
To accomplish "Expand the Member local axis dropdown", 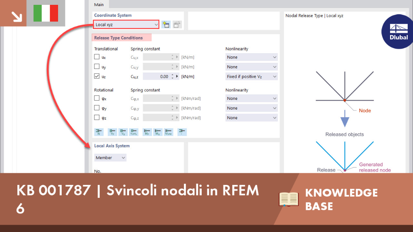I will (x=110, y=157).
